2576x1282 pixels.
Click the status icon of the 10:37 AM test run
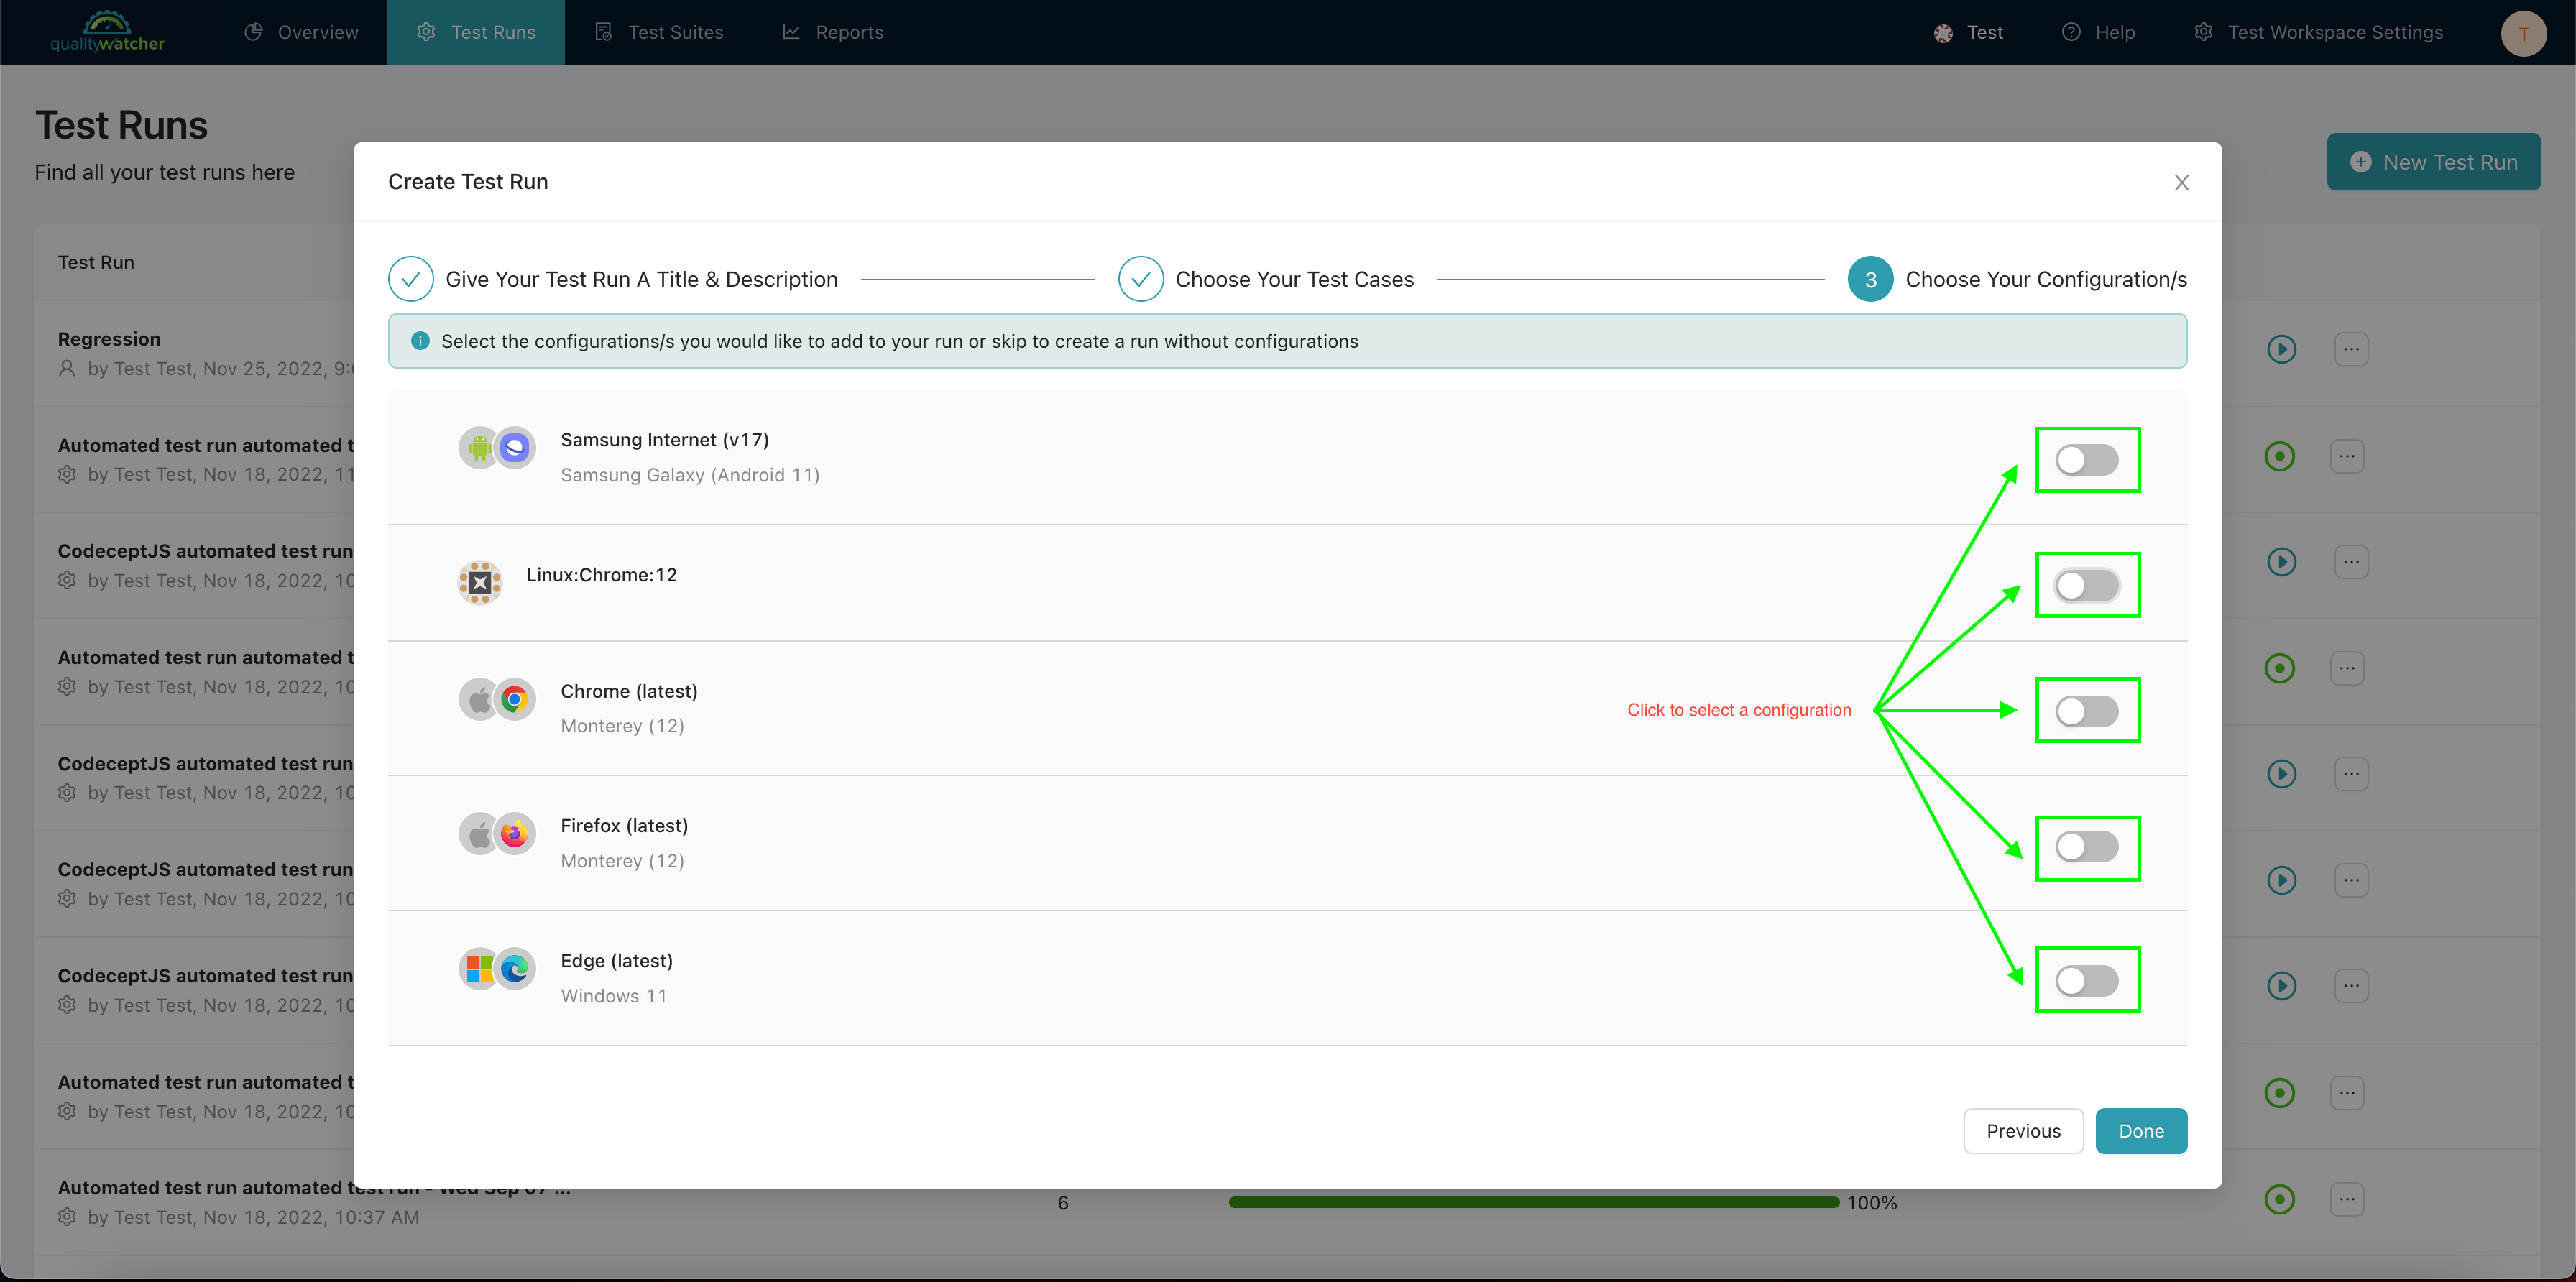2279,1199
